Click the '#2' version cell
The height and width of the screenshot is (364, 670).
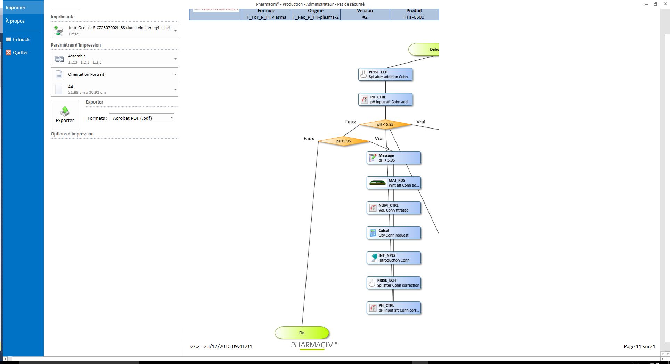click(x=365, y=17)
